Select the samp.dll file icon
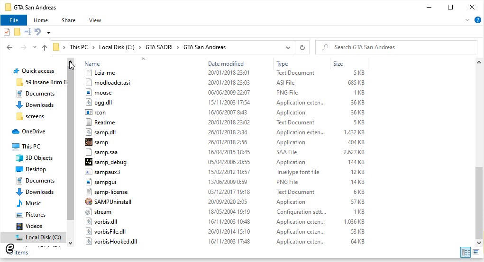Screen dimensions: 484x262 click(89, 132)
